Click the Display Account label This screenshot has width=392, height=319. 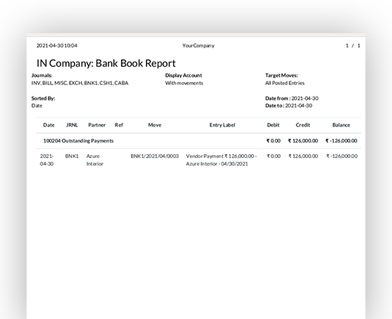(184, 75)
